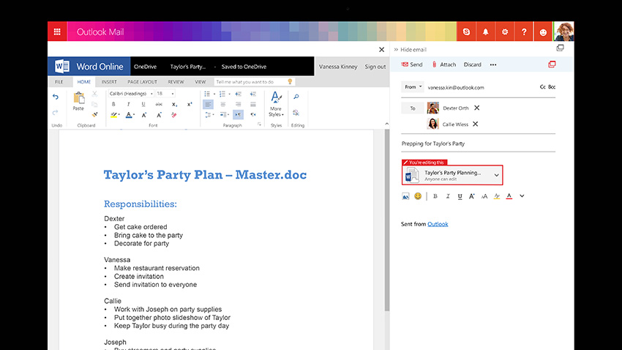Decrease paragraph indent
The width and height of the screenshot is (622, 350).
(238, 94)
